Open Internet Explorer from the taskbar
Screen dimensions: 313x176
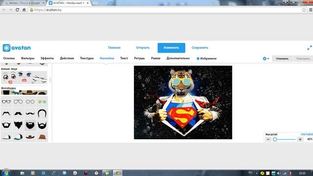tap(54, 173)
